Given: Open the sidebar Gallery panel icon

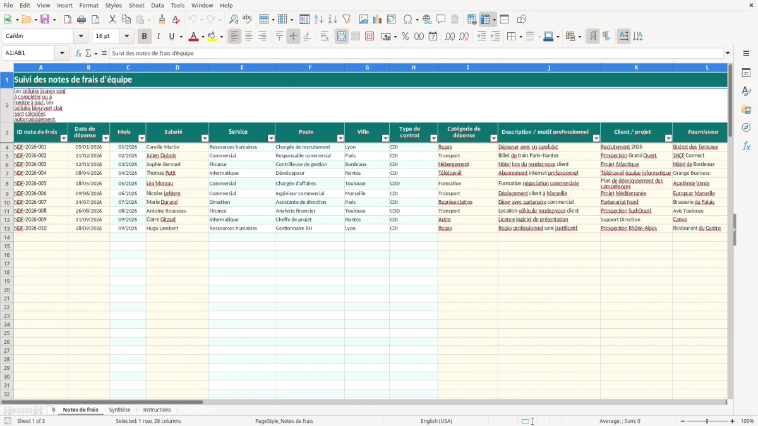Looking at the screenshot, I should [x=746, y=109].
